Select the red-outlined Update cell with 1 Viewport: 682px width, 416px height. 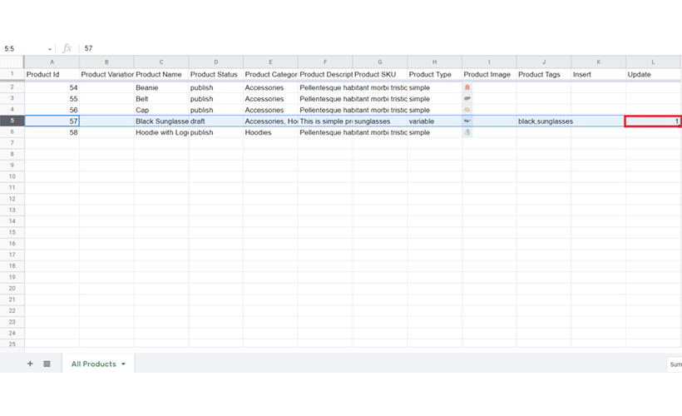[653, 121]
